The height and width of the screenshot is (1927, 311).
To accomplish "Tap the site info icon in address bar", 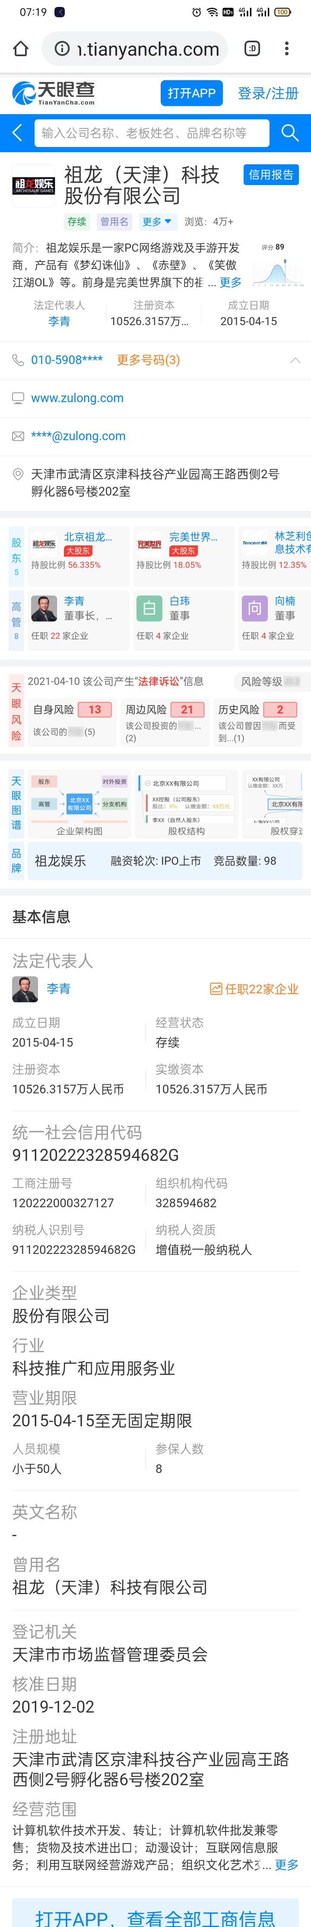I will point(63,49).
